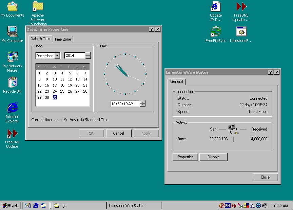This screenshot has width=293, height=210.
Task: Select day 1 in the calendar
Action: (39, 73)
